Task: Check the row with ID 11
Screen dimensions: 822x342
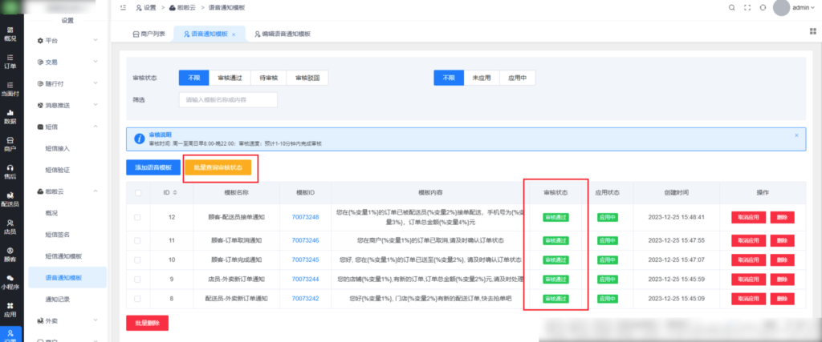Action: 137,240
